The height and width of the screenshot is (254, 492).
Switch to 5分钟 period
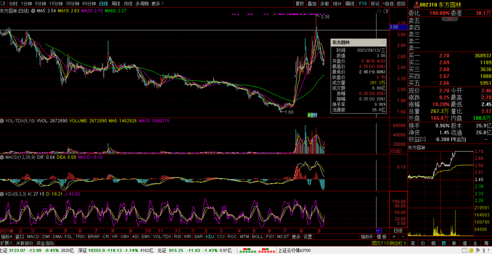pos(41,4)
